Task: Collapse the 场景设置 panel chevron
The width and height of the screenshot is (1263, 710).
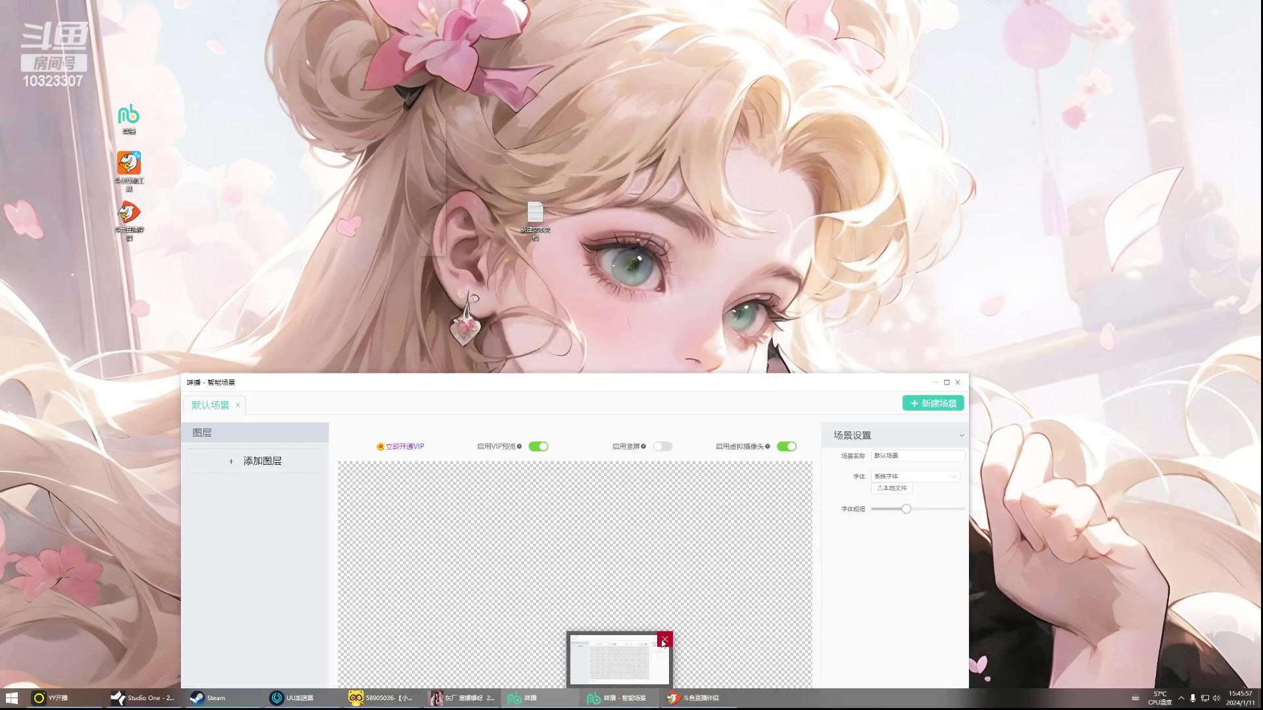Action: 961,435
